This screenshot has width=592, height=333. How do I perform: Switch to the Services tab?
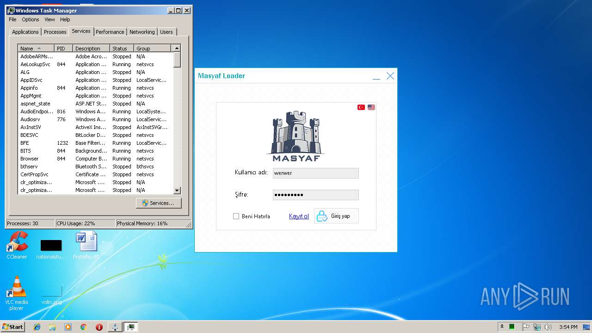(81, 31)
